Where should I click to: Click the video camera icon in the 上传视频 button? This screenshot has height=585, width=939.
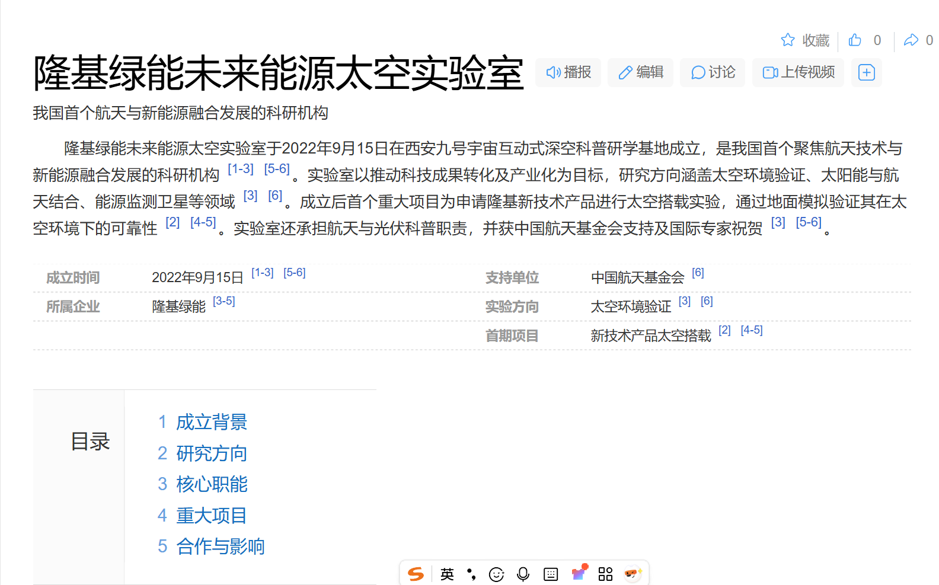770,72
